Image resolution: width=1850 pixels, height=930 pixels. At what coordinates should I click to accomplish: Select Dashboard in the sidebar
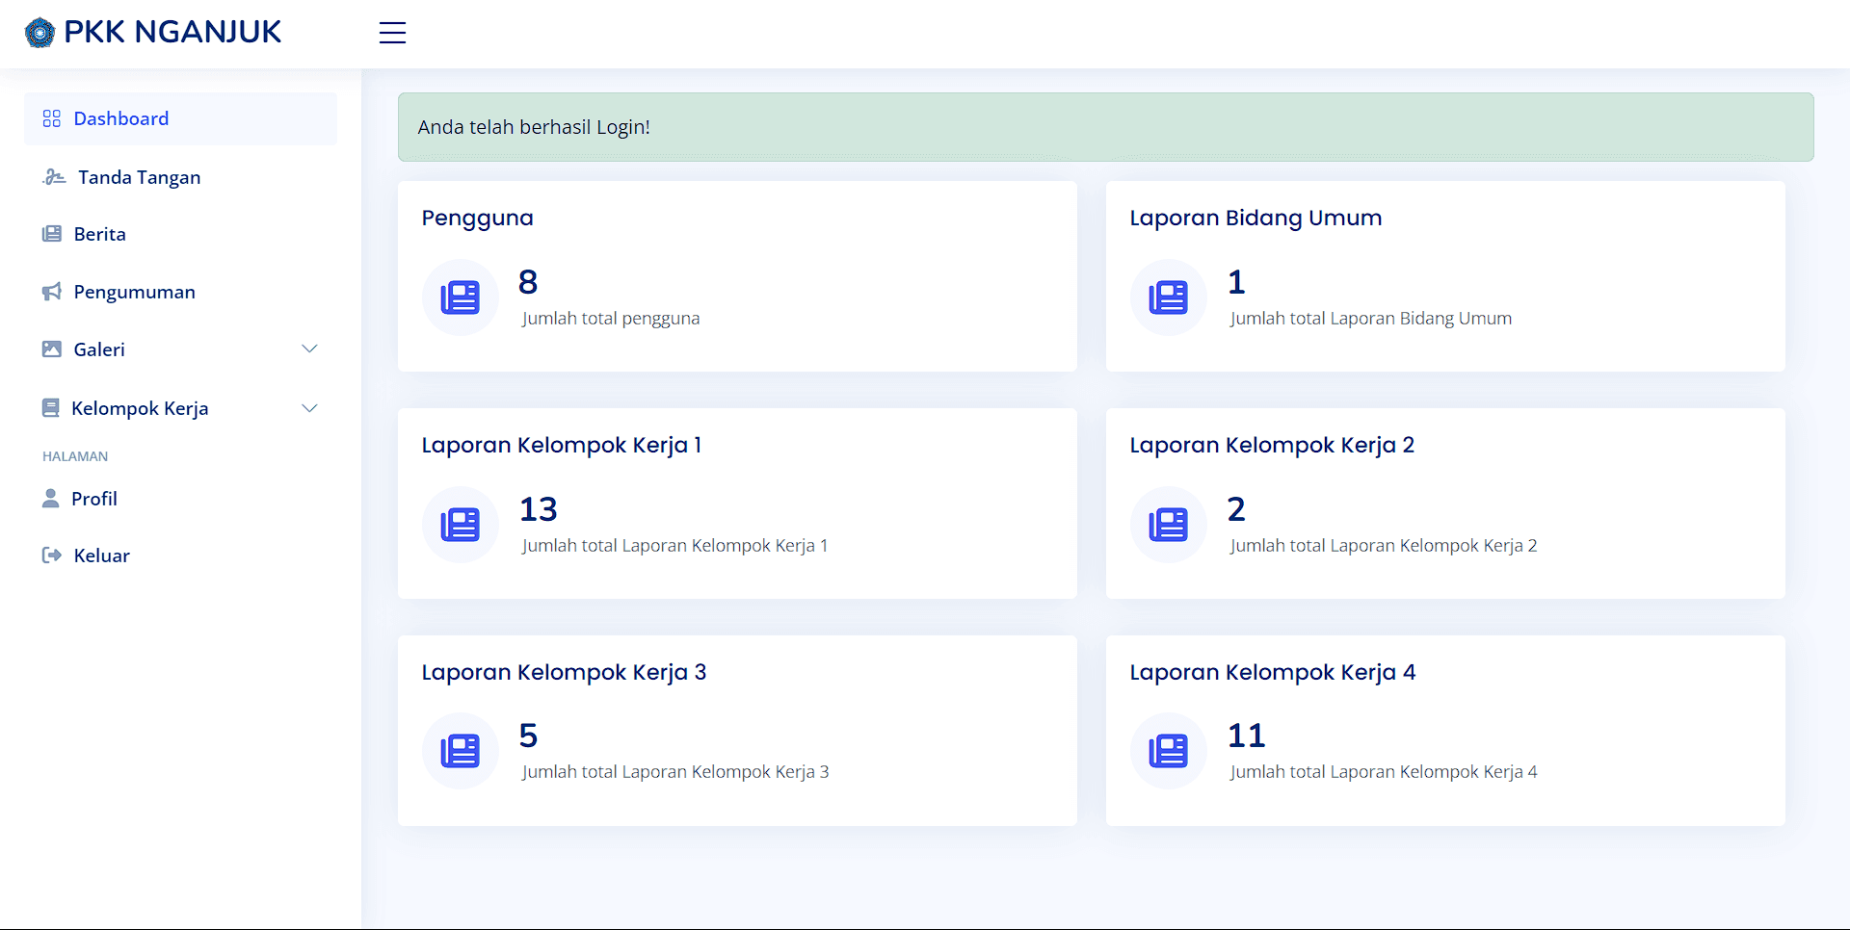[121, 118]
